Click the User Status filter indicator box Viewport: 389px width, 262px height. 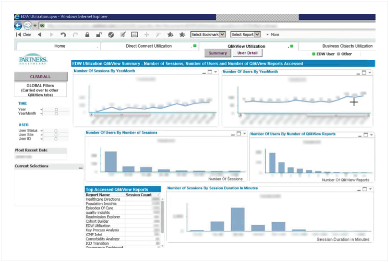(x=56, y=131)
